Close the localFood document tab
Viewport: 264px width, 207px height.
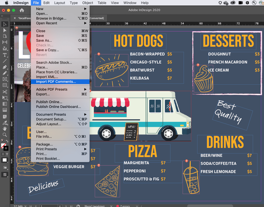click(x=15, y=18)
